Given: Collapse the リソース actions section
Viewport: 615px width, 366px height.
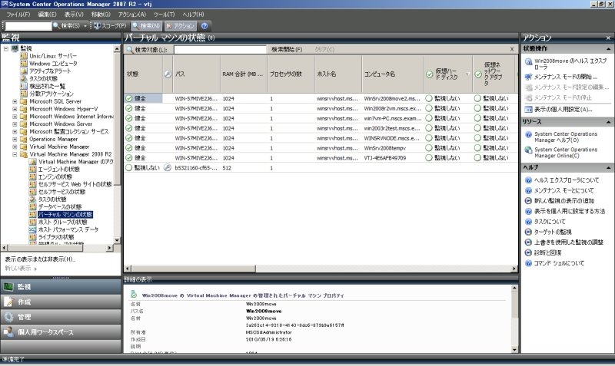Looking at the screenshot, I should [x=608, y=122].
